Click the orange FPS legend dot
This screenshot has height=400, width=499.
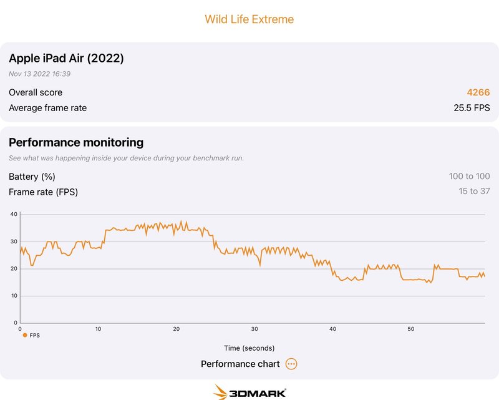click(25, 335)
